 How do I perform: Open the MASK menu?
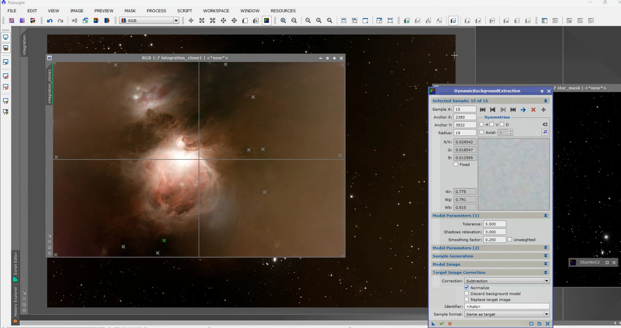click(x=130, y=11)
